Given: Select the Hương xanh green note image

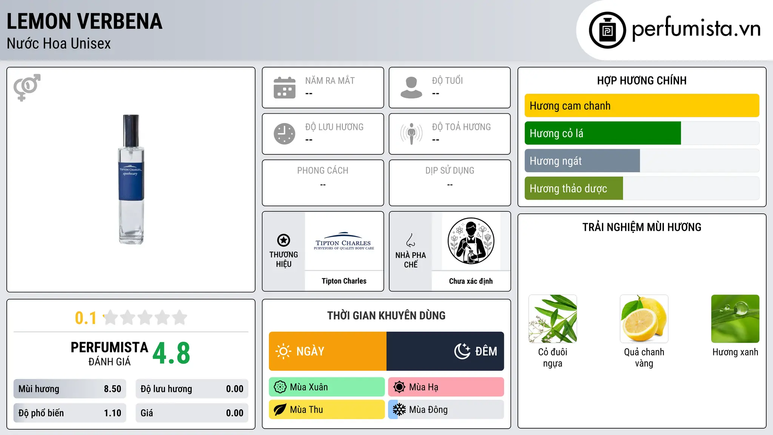Looking at the screenshot, I should pyautogui.click(x=735, y=319).
